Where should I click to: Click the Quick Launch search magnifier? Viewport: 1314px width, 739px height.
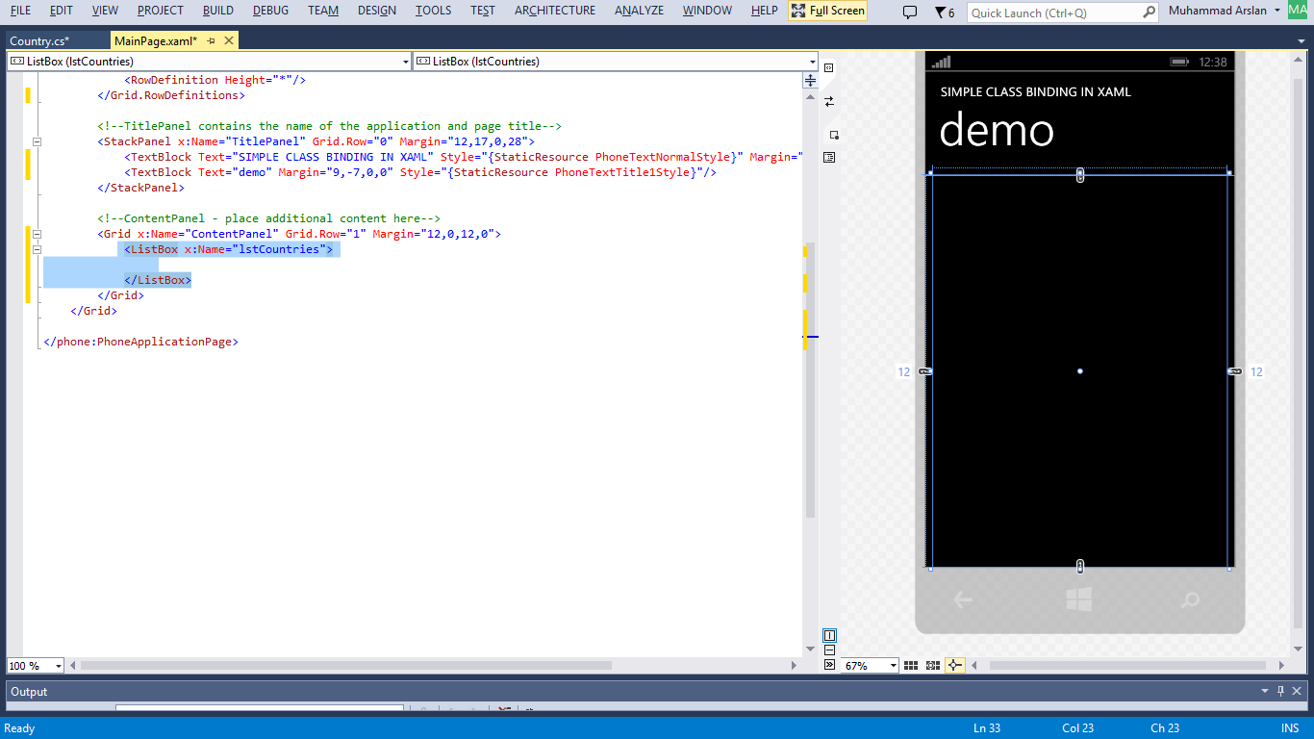pyautogui.click(x=1149, y=13)
